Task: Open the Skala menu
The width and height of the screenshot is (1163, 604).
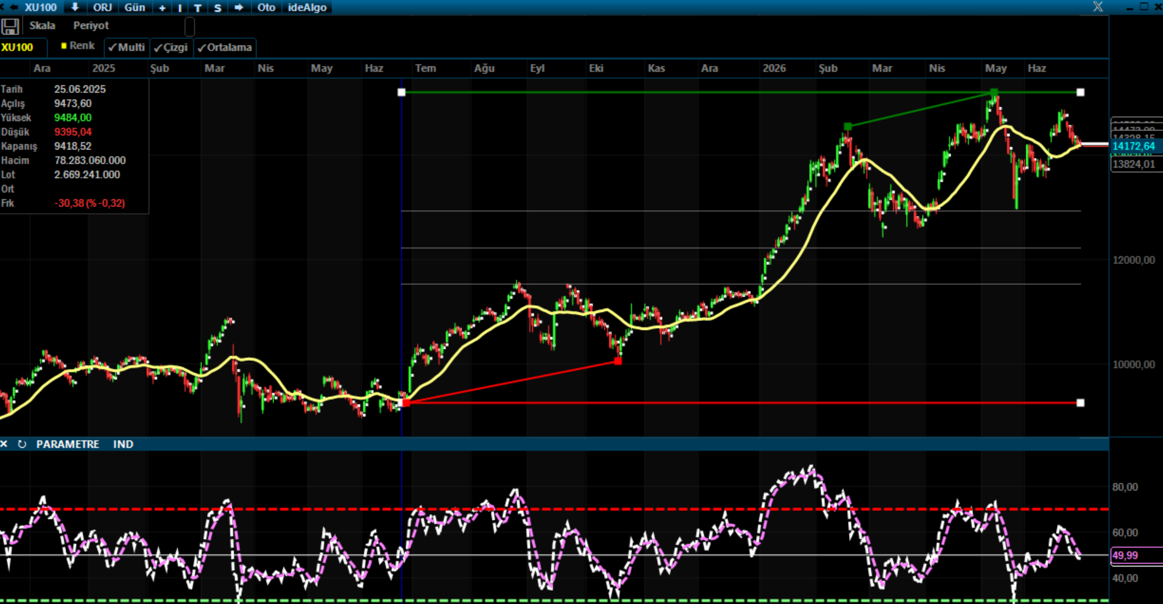Action: coord(42,25)
